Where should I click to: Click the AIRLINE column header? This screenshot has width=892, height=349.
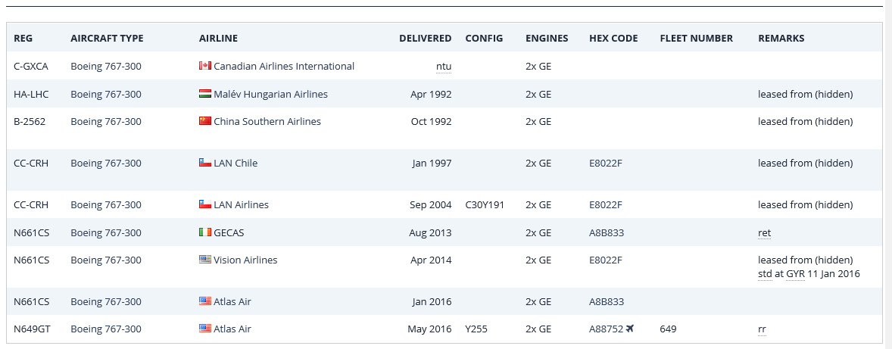coord(218,39)
